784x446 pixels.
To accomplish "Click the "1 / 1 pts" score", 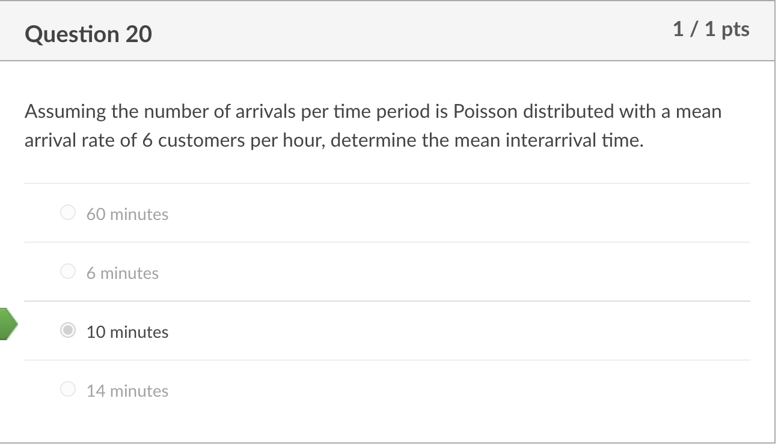I will pyautogui.click(x=711, y=29).
